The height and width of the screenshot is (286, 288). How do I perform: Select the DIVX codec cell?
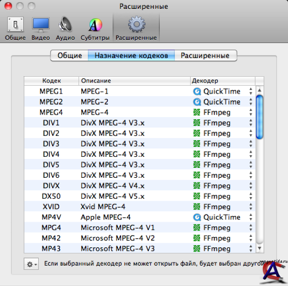point(51,186)
